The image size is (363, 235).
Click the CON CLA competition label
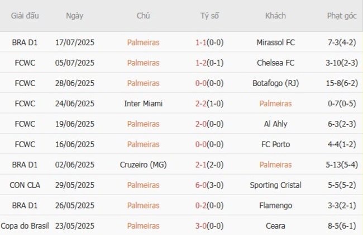click(25, 185)
